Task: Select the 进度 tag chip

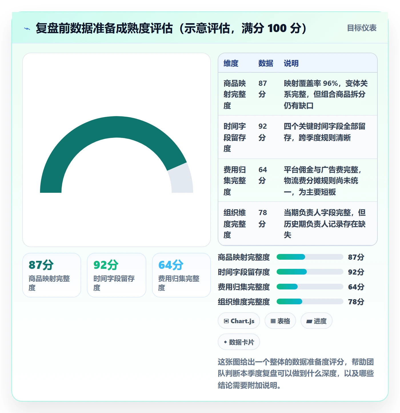Action: point(316,321)
